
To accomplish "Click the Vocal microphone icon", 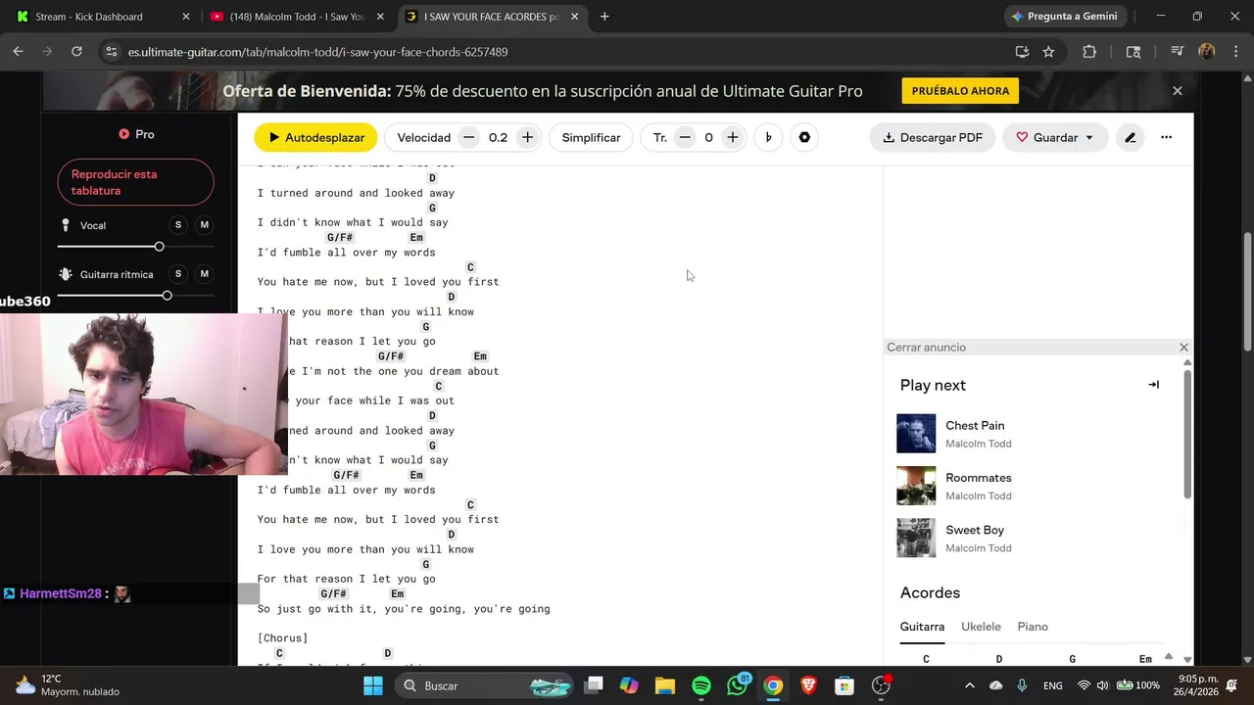I will coord(66,225).
